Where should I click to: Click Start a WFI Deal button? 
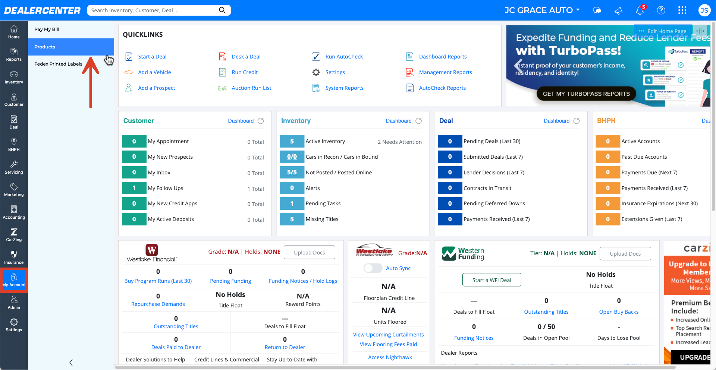[x=492, y=280]
